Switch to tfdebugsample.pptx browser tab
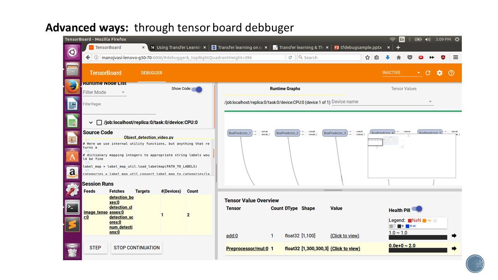The height and width of the screenshot is (280, 498). point(361,47)
